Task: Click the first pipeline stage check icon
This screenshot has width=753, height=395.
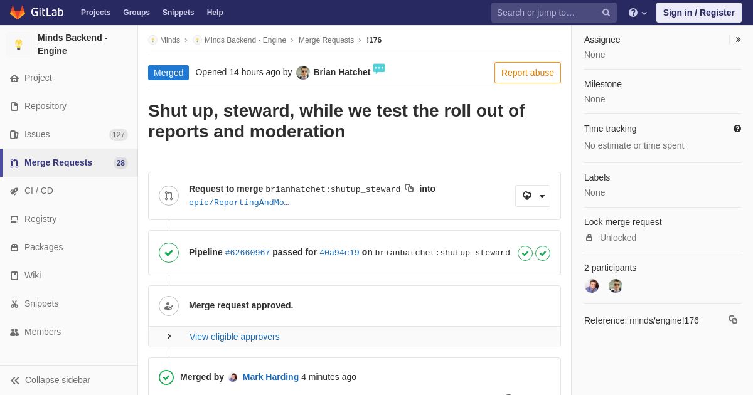Action: 525,253
